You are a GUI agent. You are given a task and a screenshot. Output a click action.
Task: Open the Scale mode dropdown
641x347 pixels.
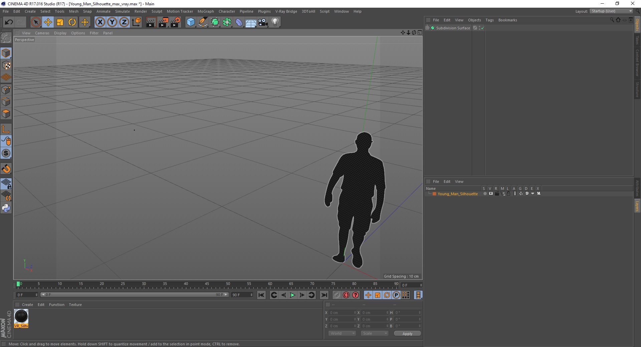click(374, 333)
